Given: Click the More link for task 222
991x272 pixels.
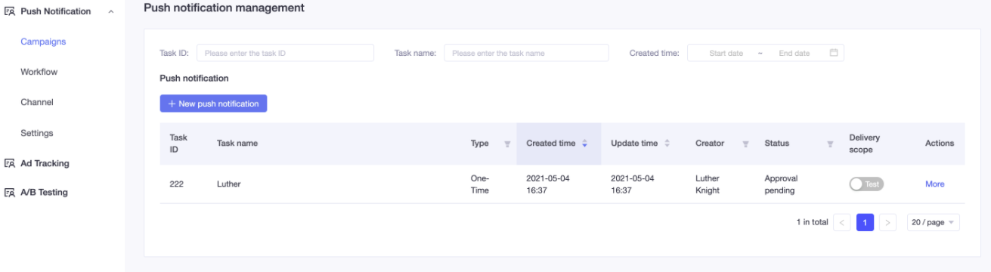Looking at the screenshot, I should 935,184.
